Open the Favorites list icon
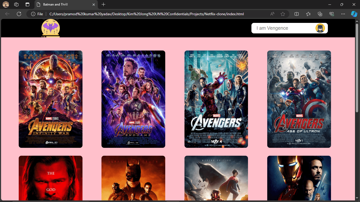This screenshot has width=360, height=202. pos(308,14)
